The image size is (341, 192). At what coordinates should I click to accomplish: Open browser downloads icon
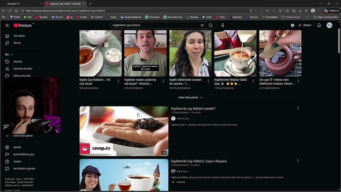tap(300, 11)
